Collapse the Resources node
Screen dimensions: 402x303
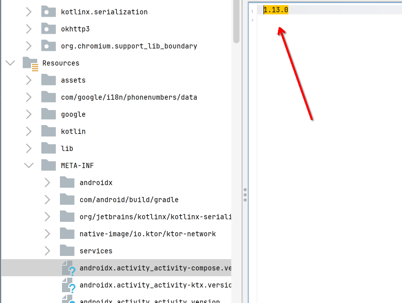tap(10, 63)
